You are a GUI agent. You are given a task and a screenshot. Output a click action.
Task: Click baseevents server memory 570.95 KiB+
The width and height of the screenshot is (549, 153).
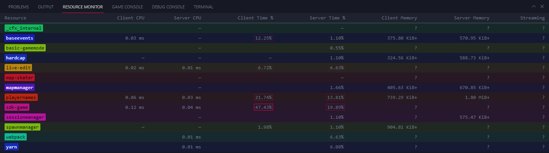click(x=474, y=38)
